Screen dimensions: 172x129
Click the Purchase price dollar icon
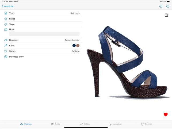[x=6, y=57]
